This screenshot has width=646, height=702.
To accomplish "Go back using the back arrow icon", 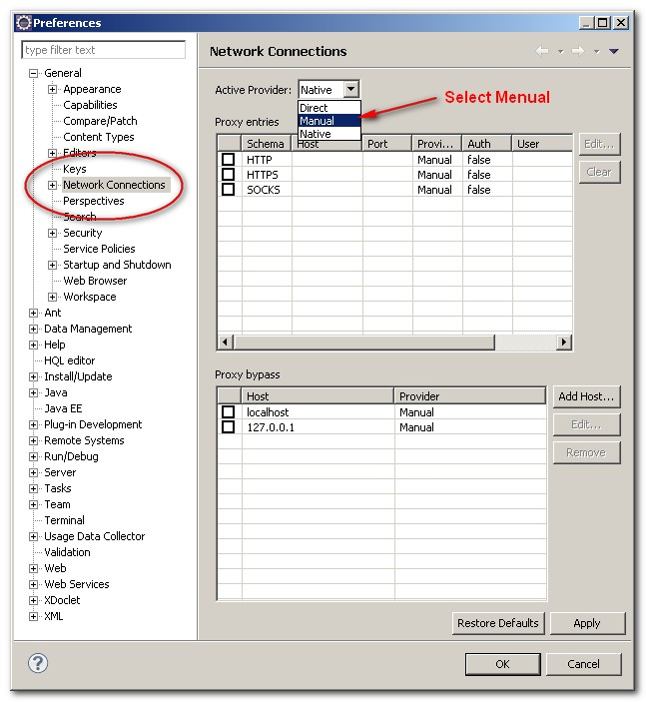I will tap(542, 51).
